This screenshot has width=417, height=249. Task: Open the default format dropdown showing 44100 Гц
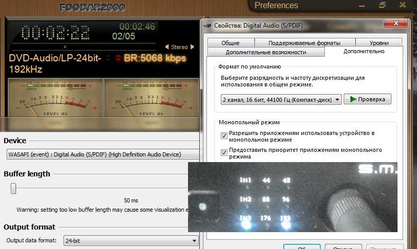(x=281, y=100)
